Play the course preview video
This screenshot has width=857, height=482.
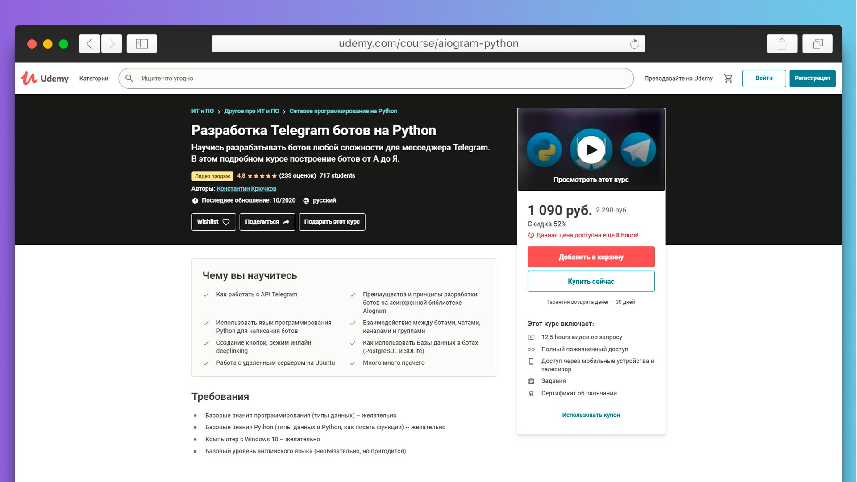(x=591, y=150)
